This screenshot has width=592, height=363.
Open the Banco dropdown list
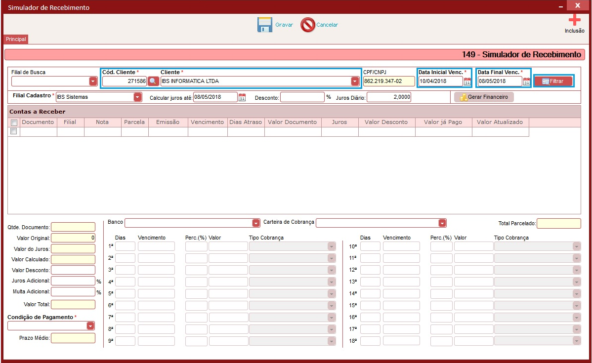coord(255,223)
